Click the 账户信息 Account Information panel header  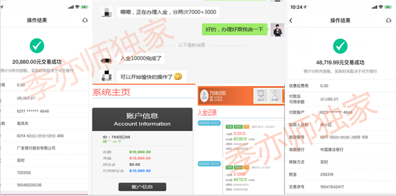point(142,119)
